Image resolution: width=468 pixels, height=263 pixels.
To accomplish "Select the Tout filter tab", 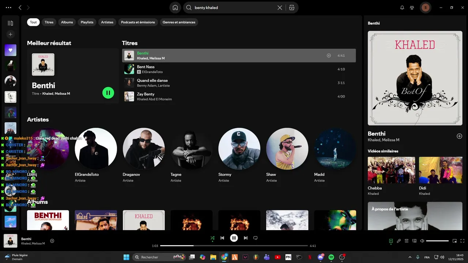I will tap(33, 22).
